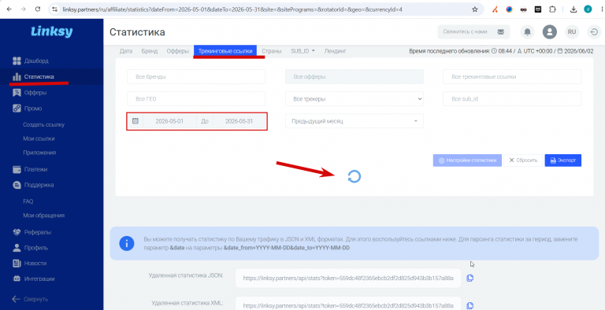
Task: Click the logout icon in header
Action: (x=594, y=32)
